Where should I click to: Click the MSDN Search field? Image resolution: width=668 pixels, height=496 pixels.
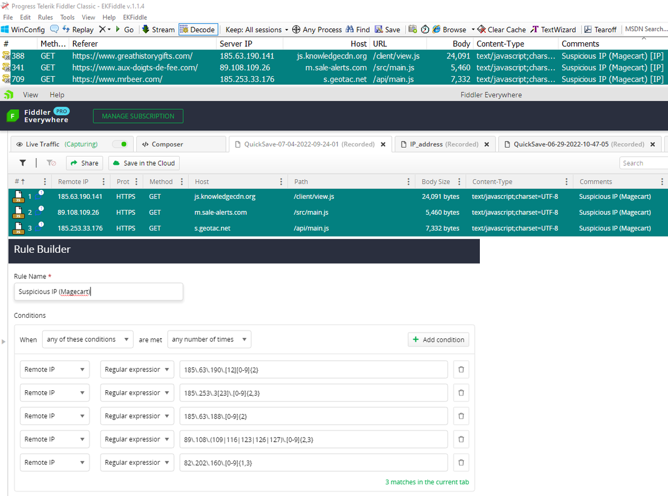(x=645, y=29)
